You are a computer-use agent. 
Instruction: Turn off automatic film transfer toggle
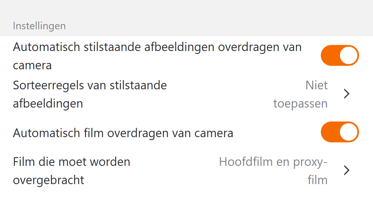[x=340, y=132]
